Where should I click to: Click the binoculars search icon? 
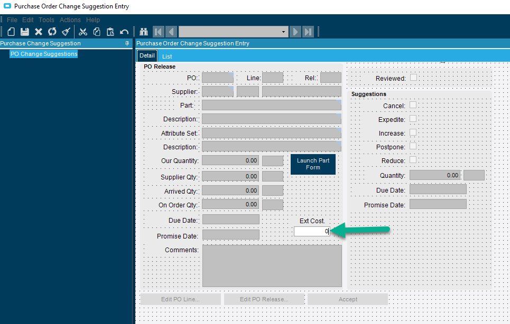click(x=143, y=32)
